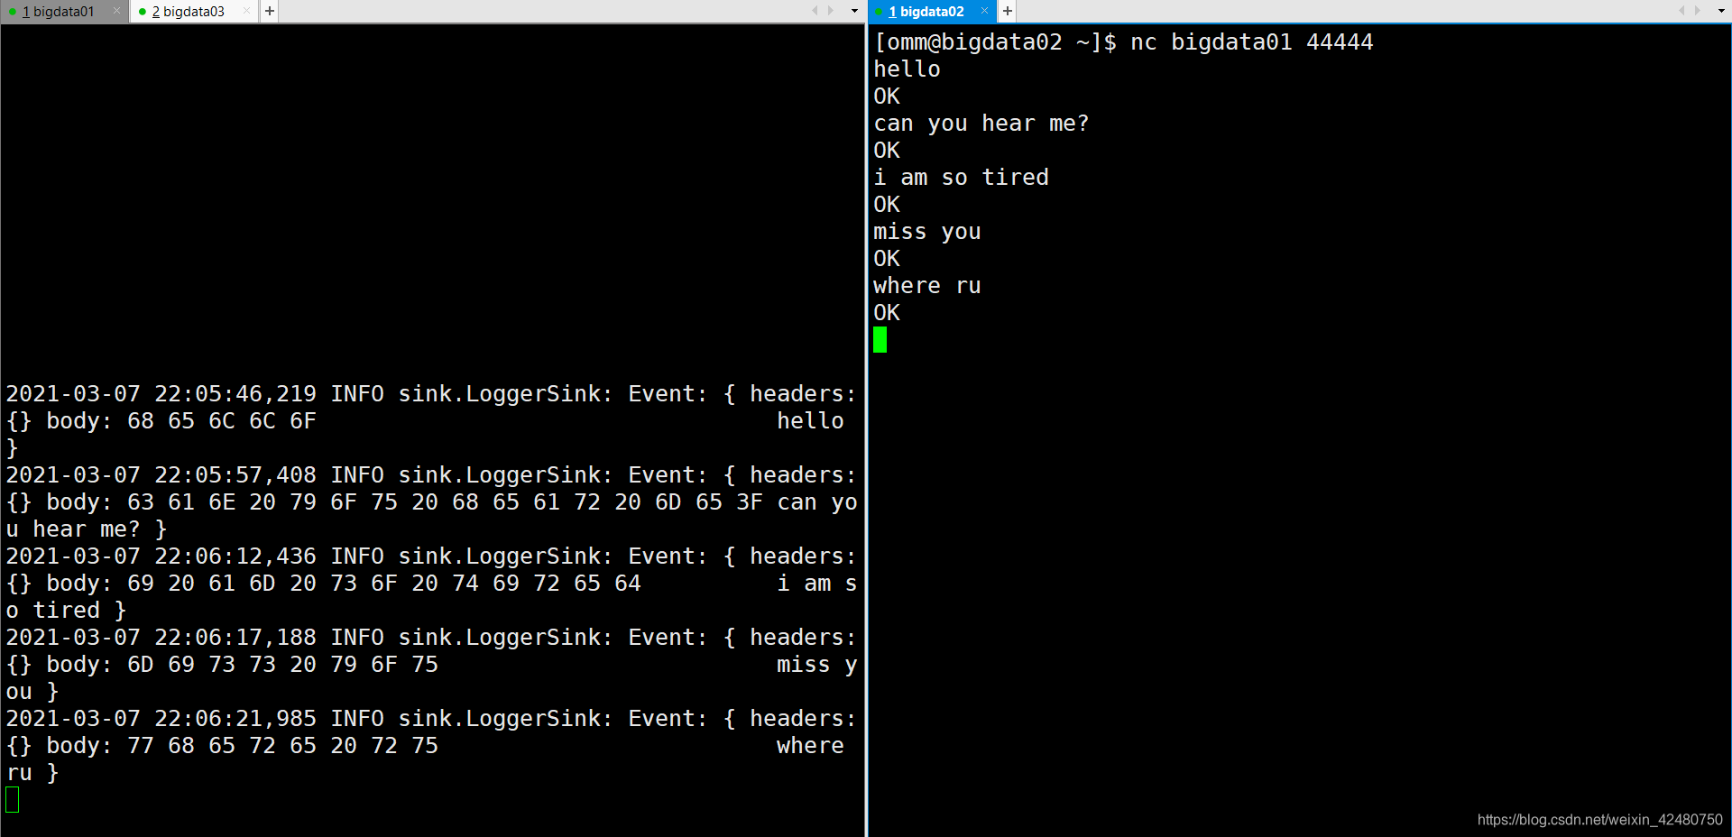This screenshot has width=1732, height=837.
Task: Open the right pane tab list dropdown
Action: (x=1719, y=11)
